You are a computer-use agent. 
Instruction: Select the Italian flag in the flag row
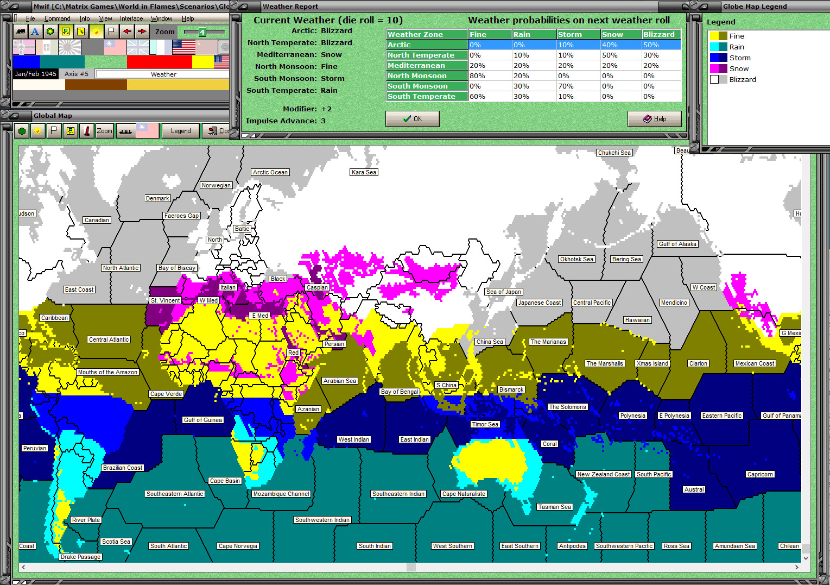click(47, 47)
